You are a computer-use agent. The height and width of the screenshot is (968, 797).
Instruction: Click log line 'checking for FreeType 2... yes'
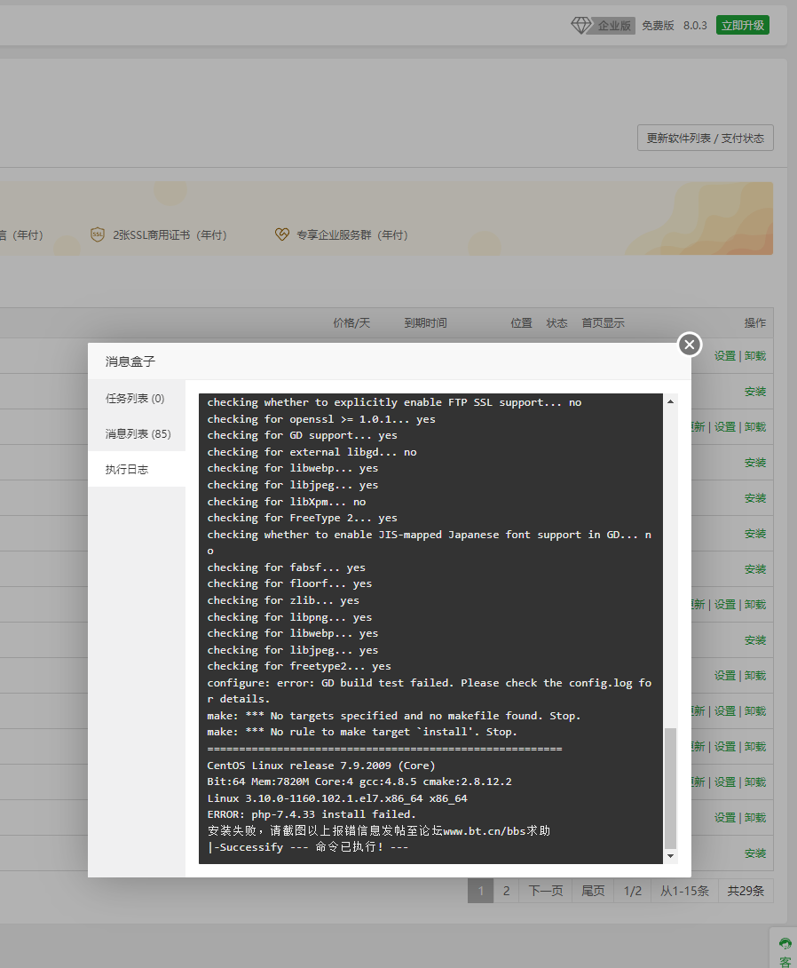pos(303,518)
